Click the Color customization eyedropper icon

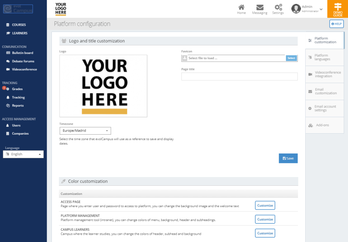pyautogui.click(x=63, y=181)
